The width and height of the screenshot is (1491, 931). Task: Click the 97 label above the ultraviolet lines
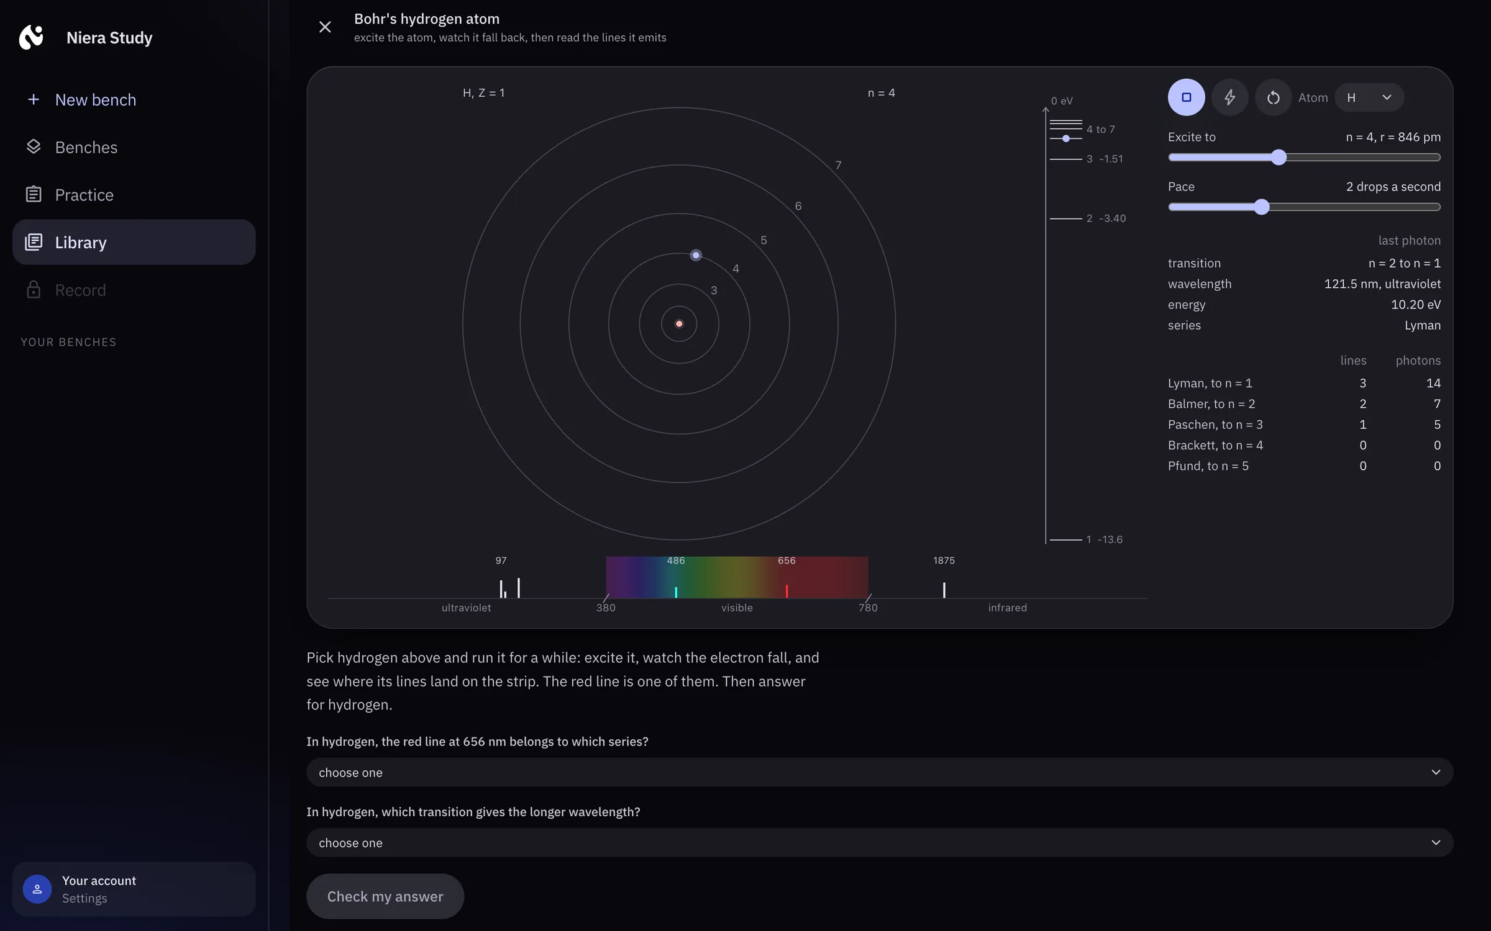(x=501, y=560)
